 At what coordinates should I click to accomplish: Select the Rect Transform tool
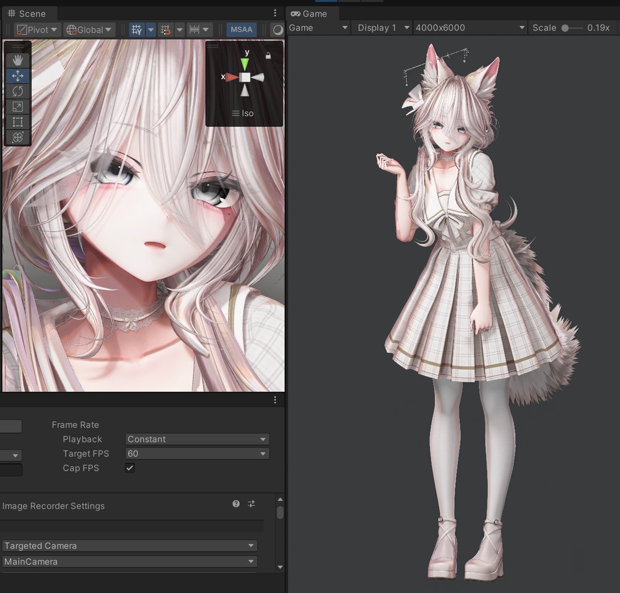click(17, 122)
